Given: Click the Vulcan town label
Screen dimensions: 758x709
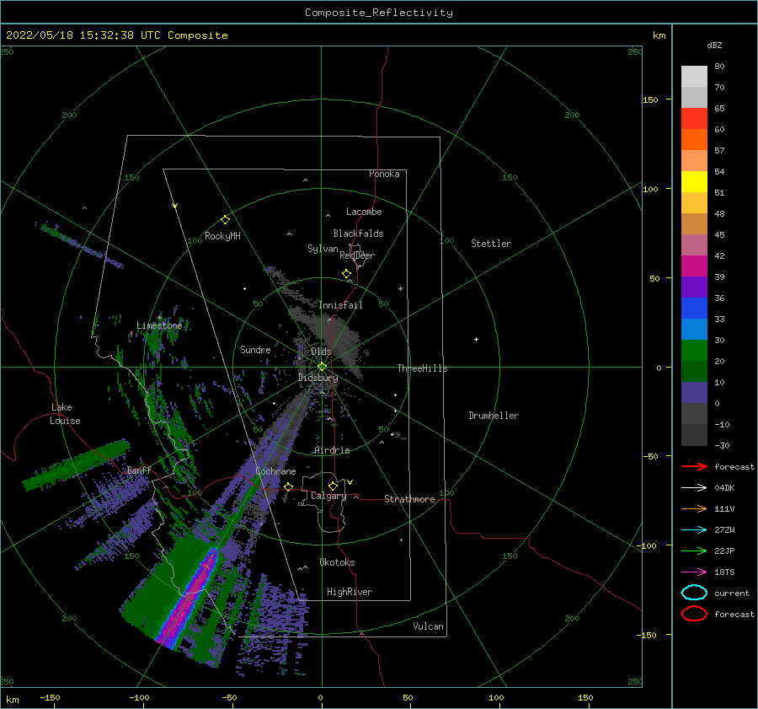Looking at the screenshot, I should [428, 626].
